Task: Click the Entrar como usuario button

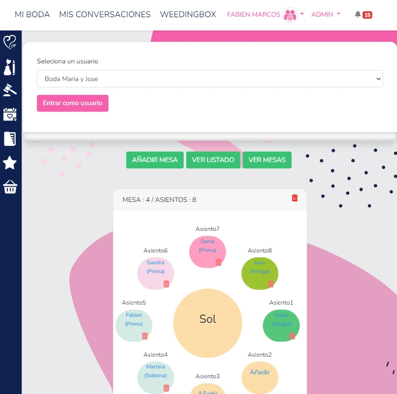Action: (73, 103)
